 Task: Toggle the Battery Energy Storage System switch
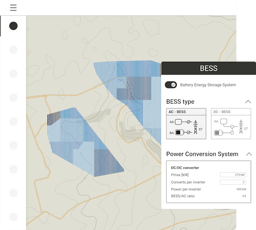click(x=171, y=85)
